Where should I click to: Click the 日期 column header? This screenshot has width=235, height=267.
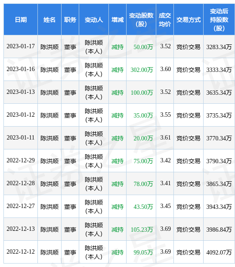[x=21, y=19]
